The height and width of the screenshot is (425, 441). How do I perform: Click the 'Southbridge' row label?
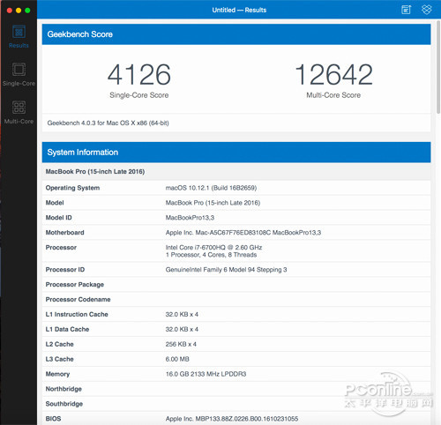point(64,404)
